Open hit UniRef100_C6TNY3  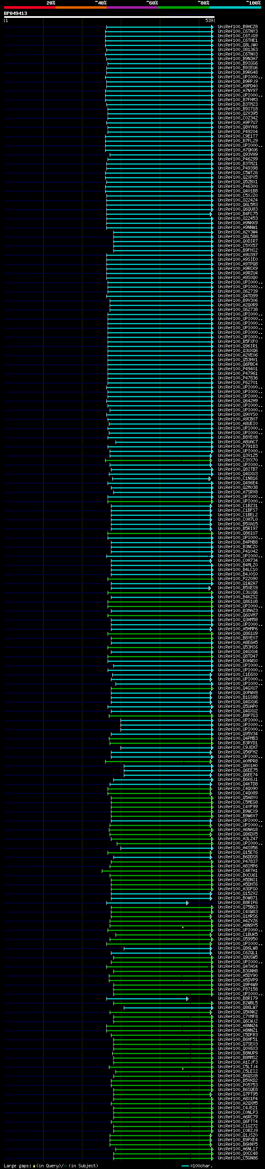pos(237,32)
